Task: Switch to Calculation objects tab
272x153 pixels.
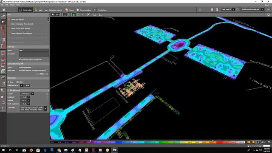Action: [x=54, y=10]
